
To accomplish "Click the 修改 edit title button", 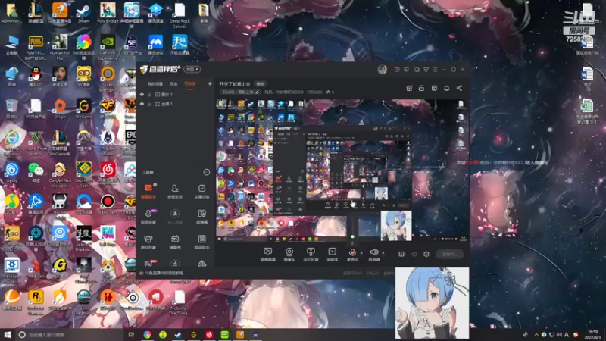I will point(260,83).
